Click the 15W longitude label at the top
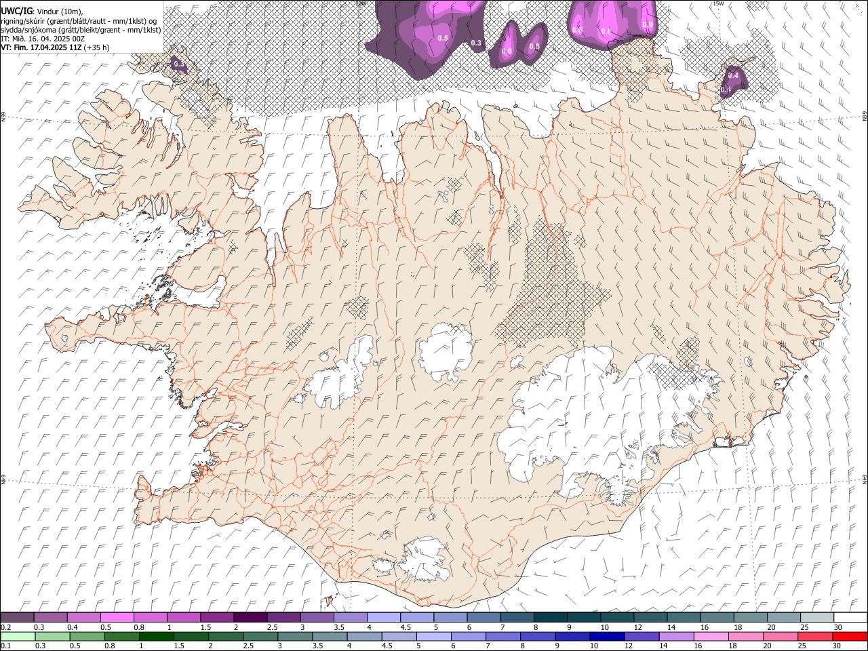Screen dimensions: 868x651 click(x=719, y=3)
